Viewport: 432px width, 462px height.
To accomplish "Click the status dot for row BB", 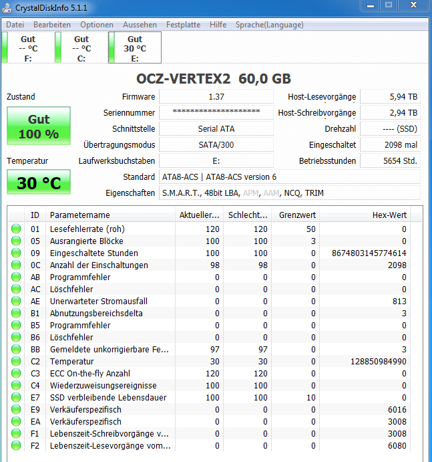I will (x=16, y=350).
